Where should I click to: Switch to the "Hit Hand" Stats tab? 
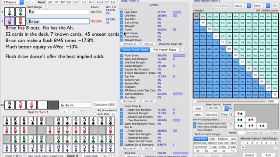[x=164, y=50]
